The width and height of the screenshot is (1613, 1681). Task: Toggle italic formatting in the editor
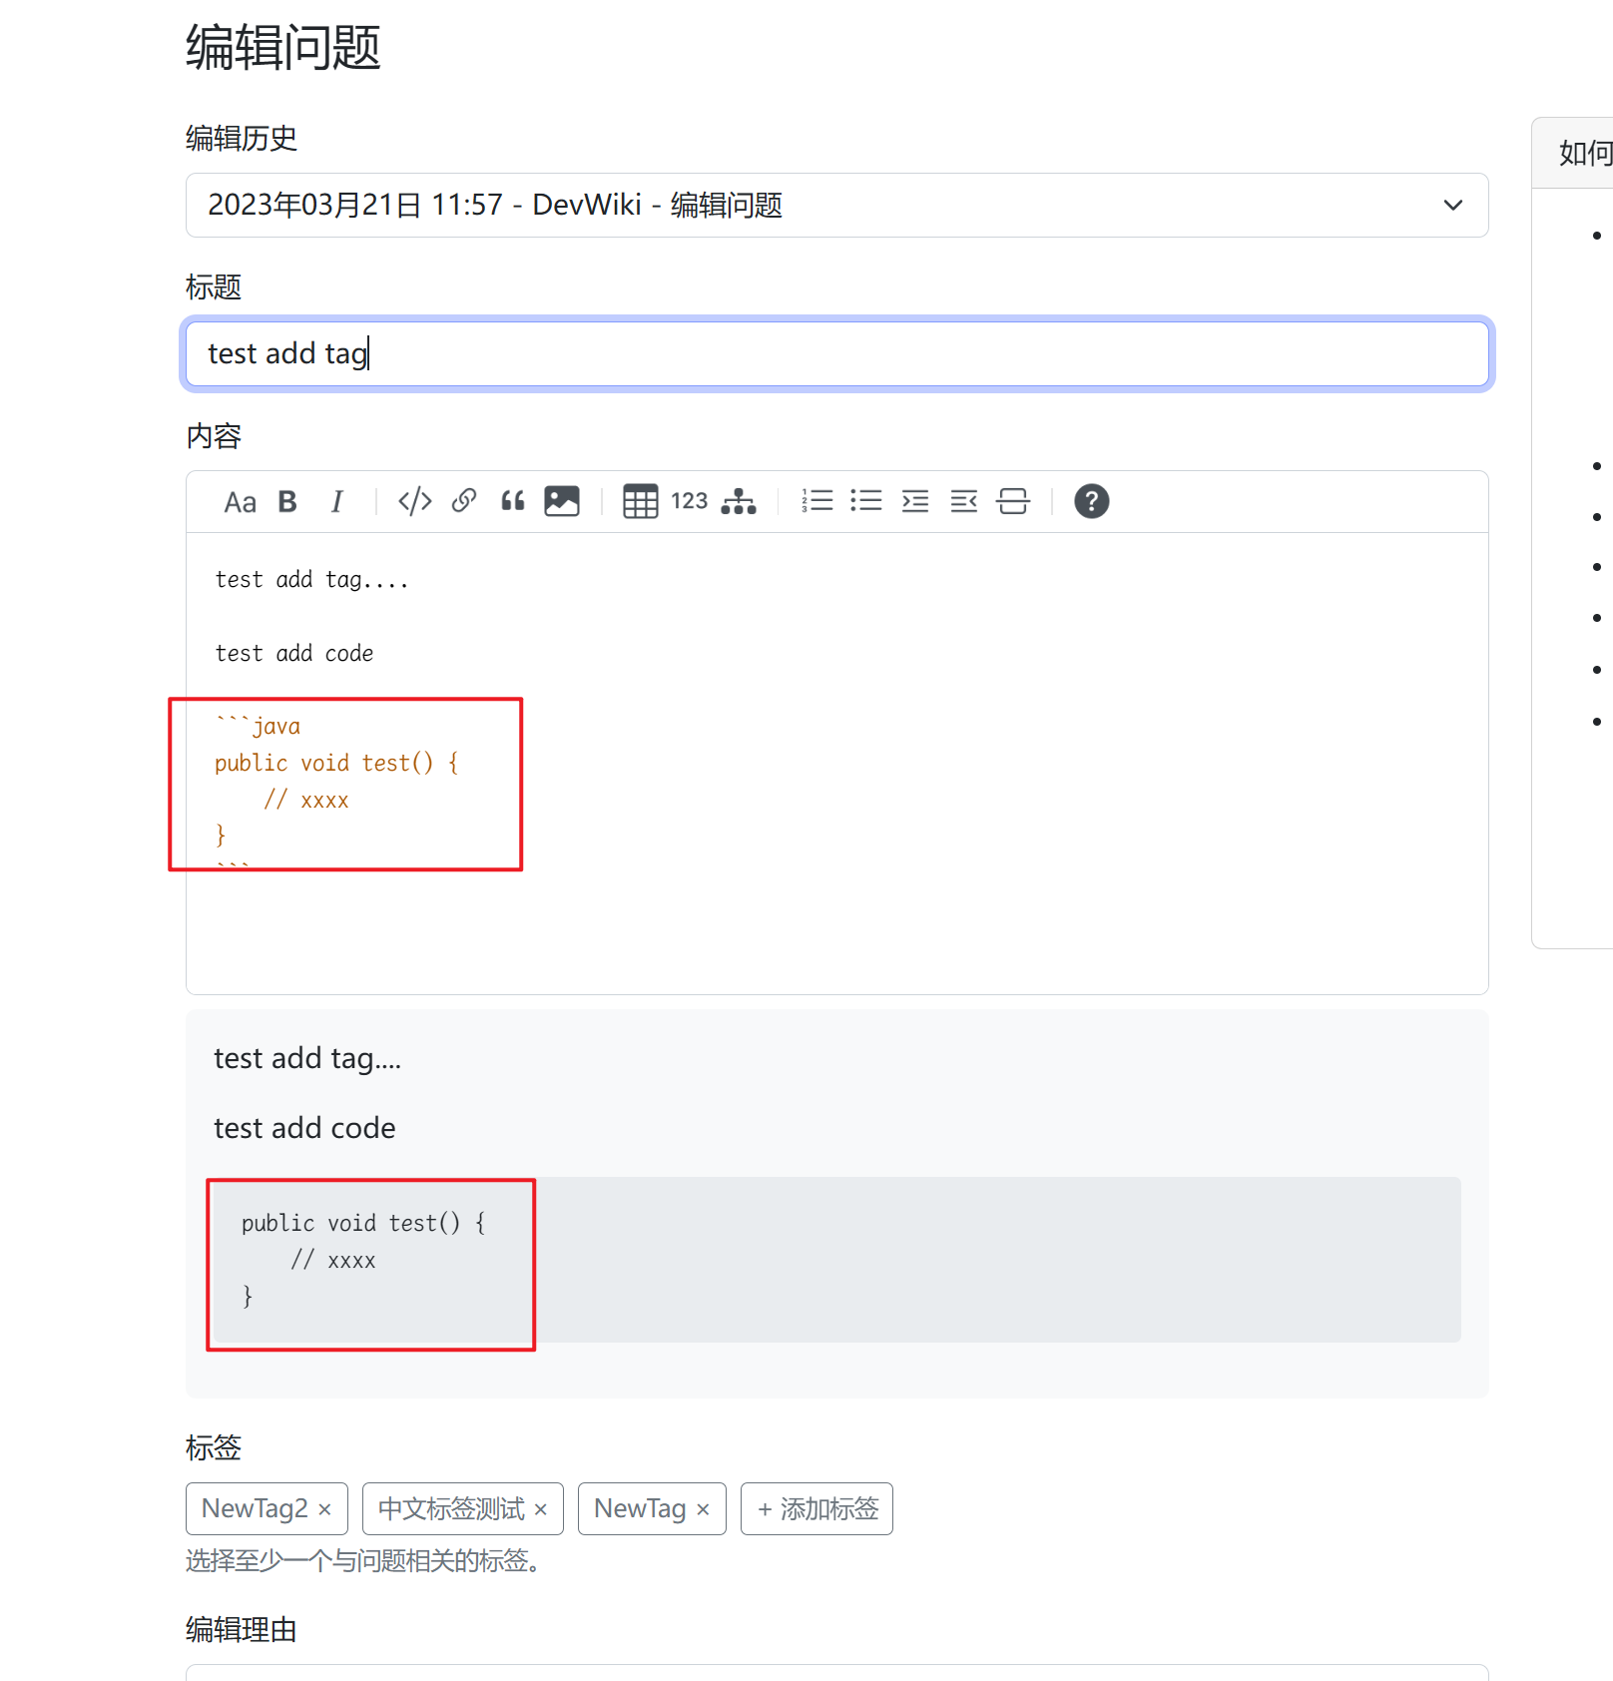(x=337, y=501)
